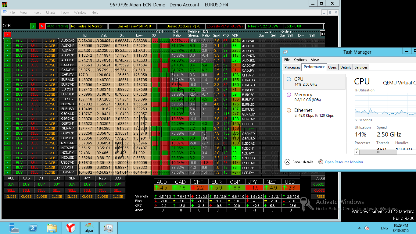Click the Basket TakeProfit =$ 0 field
This screenshot has height=234, width=416.
coord(132,26)
